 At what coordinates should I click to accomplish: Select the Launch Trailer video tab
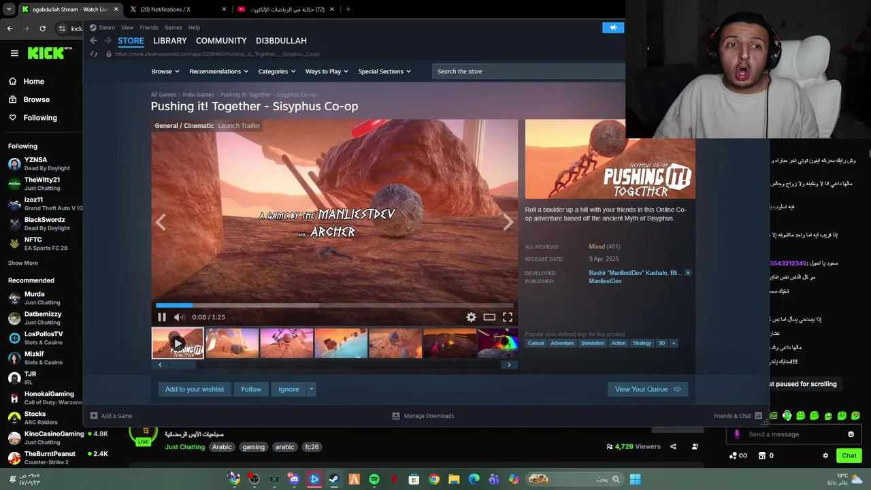coord(238,126)
